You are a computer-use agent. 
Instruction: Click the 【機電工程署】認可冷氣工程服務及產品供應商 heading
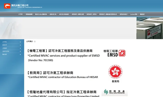(60, 51)
